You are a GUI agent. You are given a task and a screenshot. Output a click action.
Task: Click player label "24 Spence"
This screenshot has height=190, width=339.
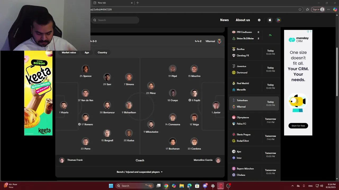(86, 76)
